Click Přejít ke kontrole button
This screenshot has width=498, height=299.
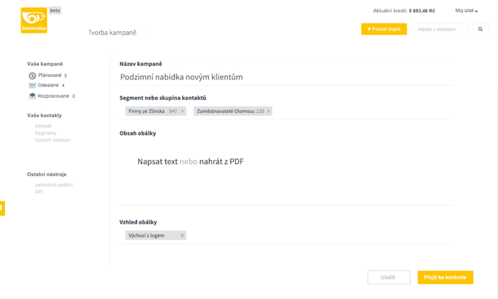pyautogui.click(x=445, y=278)
